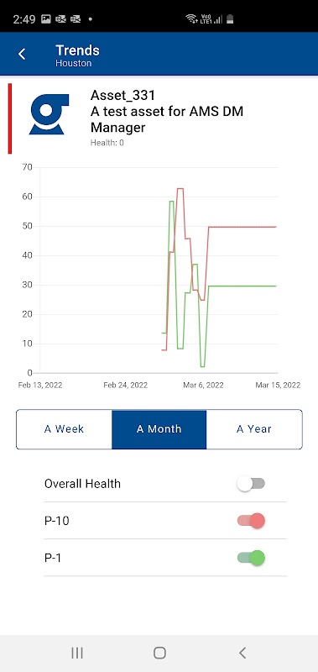The width and height of the screenshot is (318, 672).
Task: Tap the blue pump asset icon
Action: [x=49, y=114]
